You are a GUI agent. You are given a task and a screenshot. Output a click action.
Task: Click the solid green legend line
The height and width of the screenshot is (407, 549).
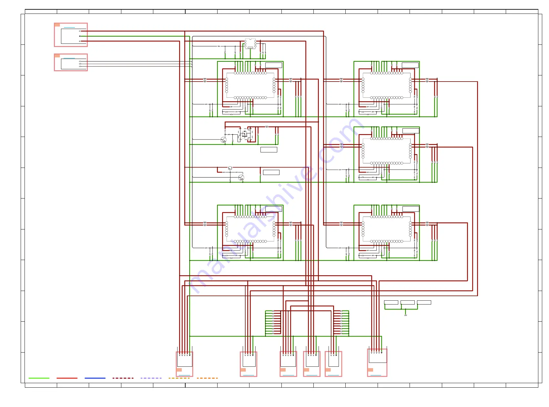pos(39,378)
